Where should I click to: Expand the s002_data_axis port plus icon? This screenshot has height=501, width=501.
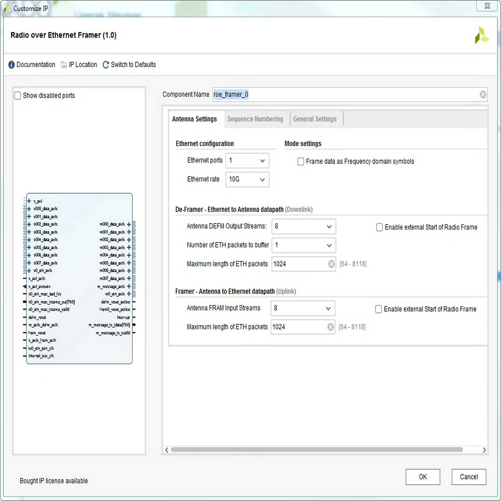pyautogui.click(x=29, y=224)
